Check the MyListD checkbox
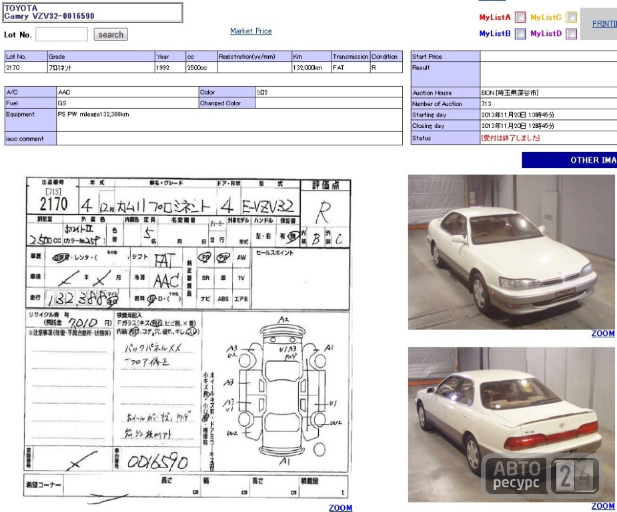 [572, 34]
